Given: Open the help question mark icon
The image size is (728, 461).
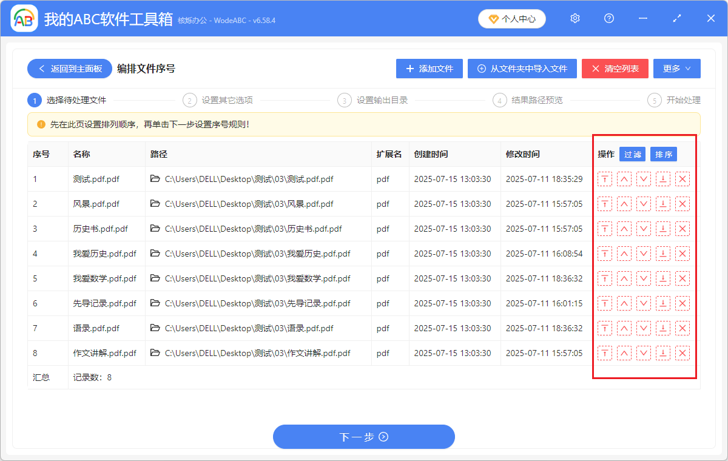Looking at the screenshot, I should [608, 18].
